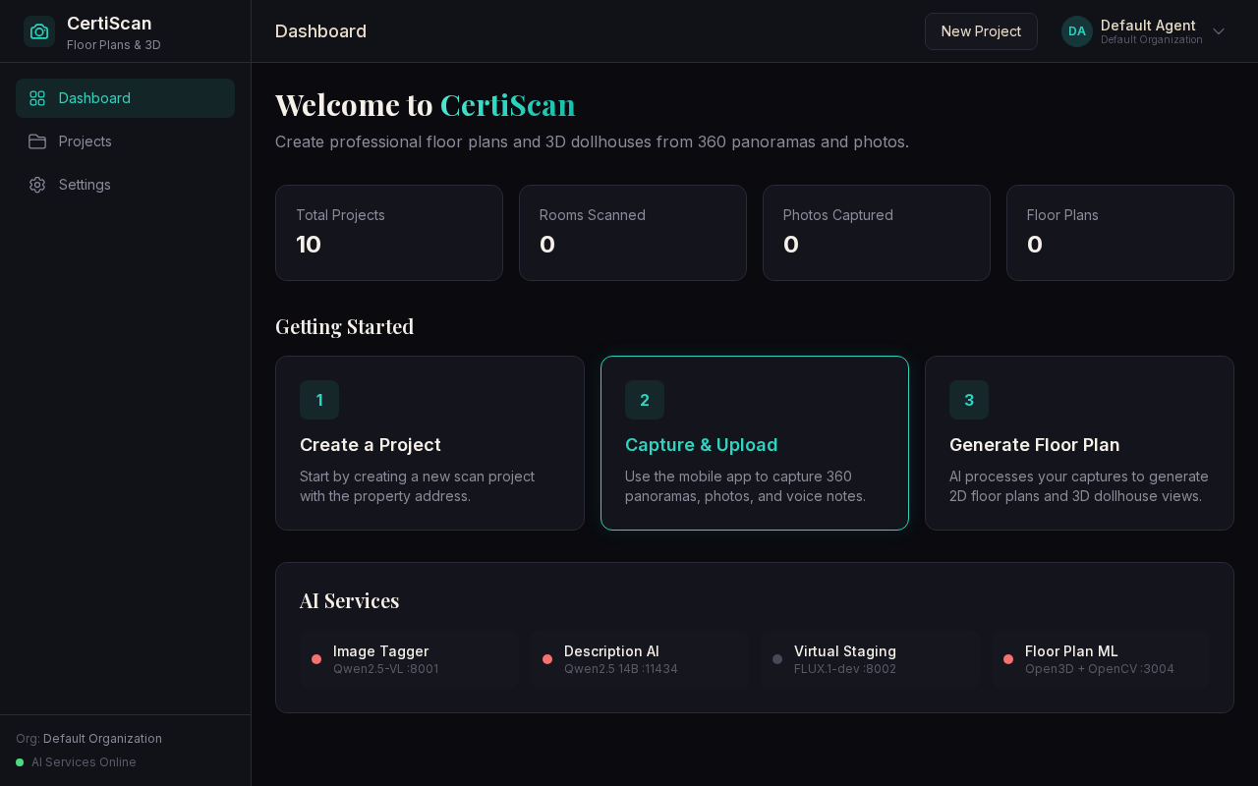This screenshot has height=786, width=1258.
Task: Select the Dashboard grid icon in sidebar
Action: pos(37,98)
